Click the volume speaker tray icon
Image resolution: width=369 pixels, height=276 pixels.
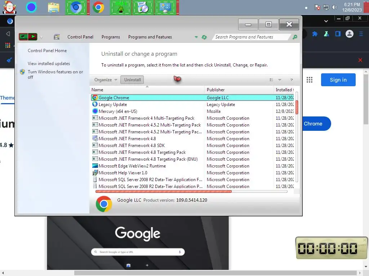point(334,7)
